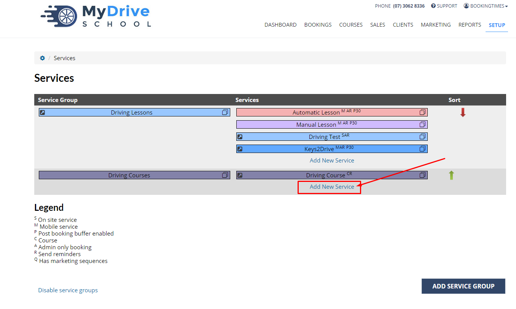The image size is (516, 309).
Task: Copy the Driving Course service
Action: pyautogui.click(x=422, y=175)
